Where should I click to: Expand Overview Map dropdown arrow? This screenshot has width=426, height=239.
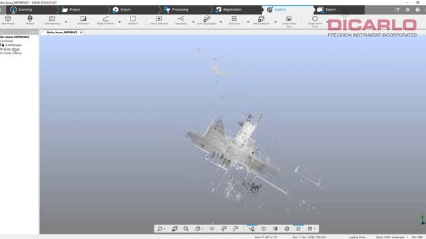point(66,22)
